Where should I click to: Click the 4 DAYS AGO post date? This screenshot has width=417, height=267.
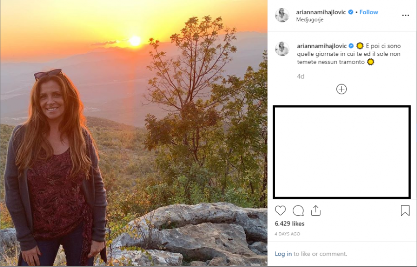[x=288, y=234]
